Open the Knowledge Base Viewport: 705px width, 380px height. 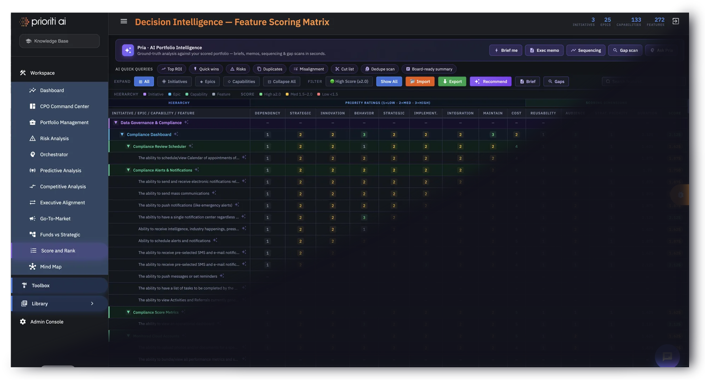(x=59, y=41)
